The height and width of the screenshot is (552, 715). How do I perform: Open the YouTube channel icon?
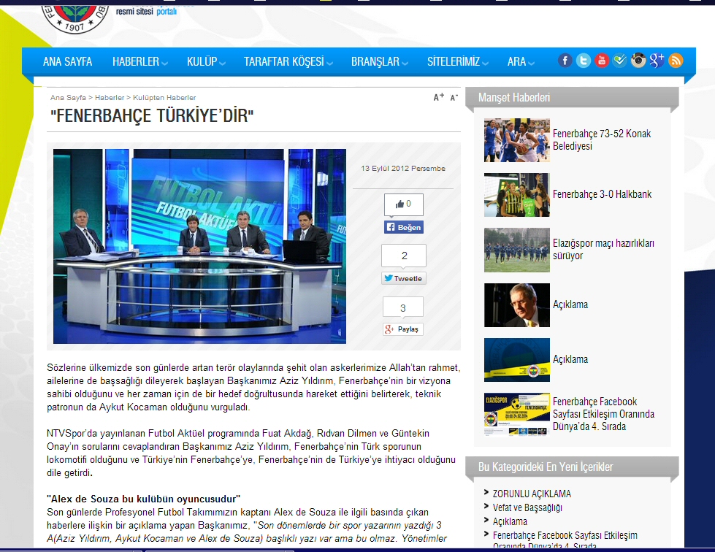pos(602,61)
